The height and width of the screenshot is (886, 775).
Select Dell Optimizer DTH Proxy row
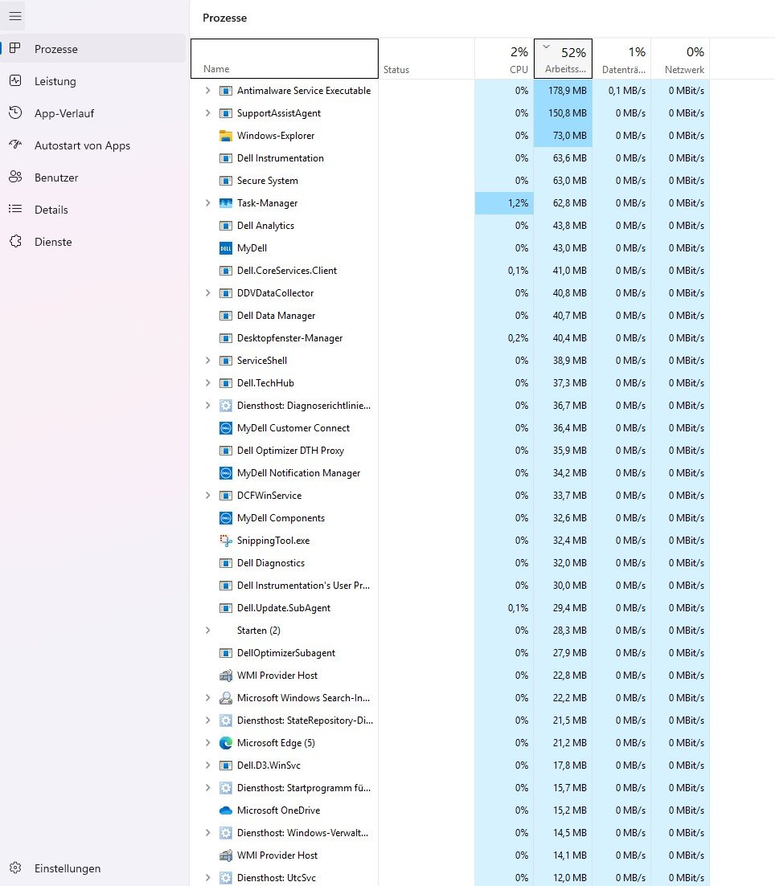click(x=450, y=451)
